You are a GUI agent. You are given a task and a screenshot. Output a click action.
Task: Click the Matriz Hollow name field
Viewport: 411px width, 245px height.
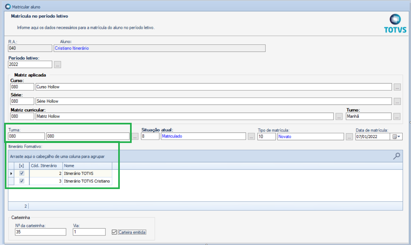pyautogui.click(x=185, y=116)
